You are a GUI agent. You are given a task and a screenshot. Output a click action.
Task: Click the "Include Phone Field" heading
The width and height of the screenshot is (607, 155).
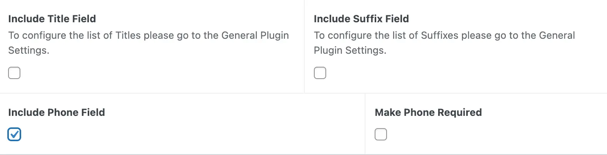coord(57,112)
